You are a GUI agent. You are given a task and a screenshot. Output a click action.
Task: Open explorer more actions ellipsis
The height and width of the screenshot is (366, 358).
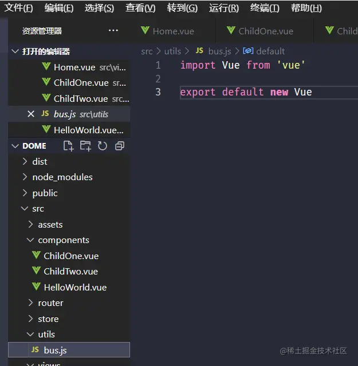[x=113, y=30]
